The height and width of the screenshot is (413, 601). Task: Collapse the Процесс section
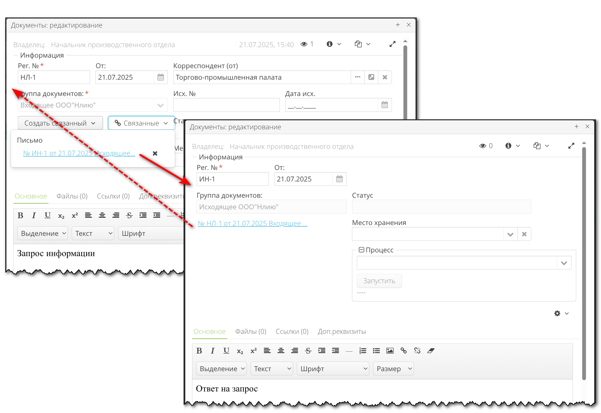click(361, 250)
